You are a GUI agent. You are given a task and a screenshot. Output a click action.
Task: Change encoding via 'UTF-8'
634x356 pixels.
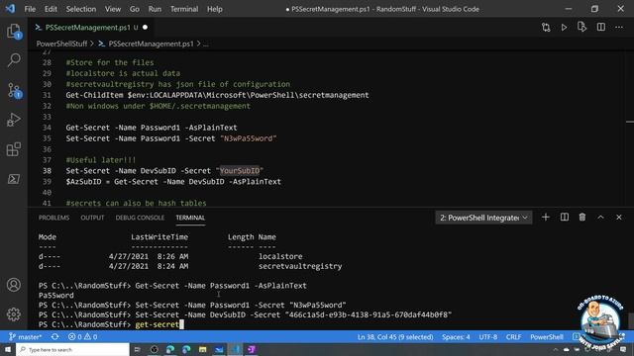(x=488, y=336)
